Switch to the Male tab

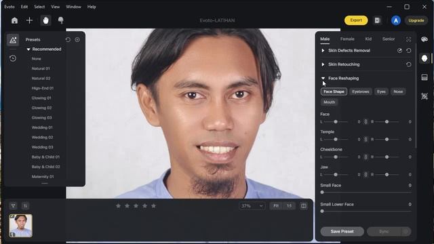click(325, 39)
